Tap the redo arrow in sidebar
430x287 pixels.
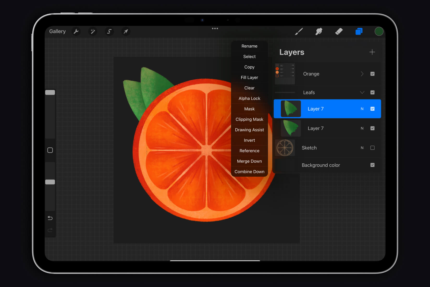50,230
